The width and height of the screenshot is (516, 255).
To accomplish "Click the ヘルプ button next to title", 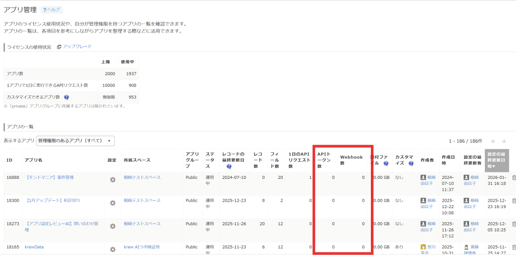I will click(52, 10).
